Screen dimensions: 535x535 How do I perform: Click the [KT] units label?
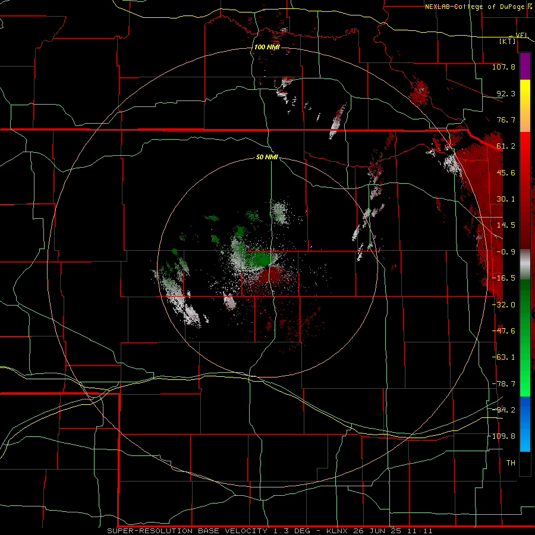pos(507,41)
